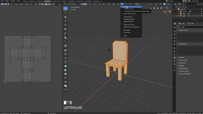
Task: Select the Loop Cut tool
Action: tap(66, 58)
